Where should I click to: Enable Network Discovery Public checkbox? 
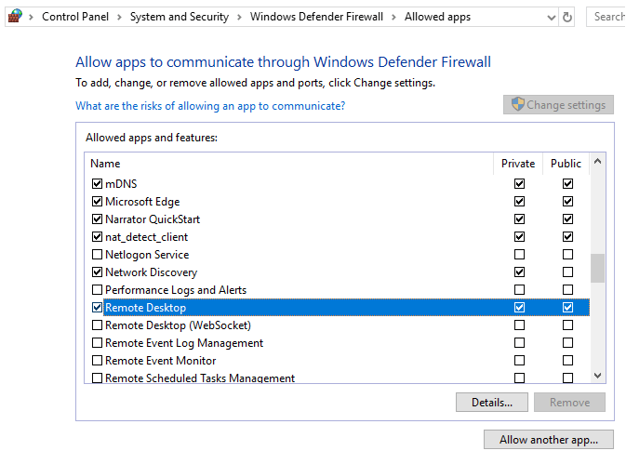(x=567, y=272)
